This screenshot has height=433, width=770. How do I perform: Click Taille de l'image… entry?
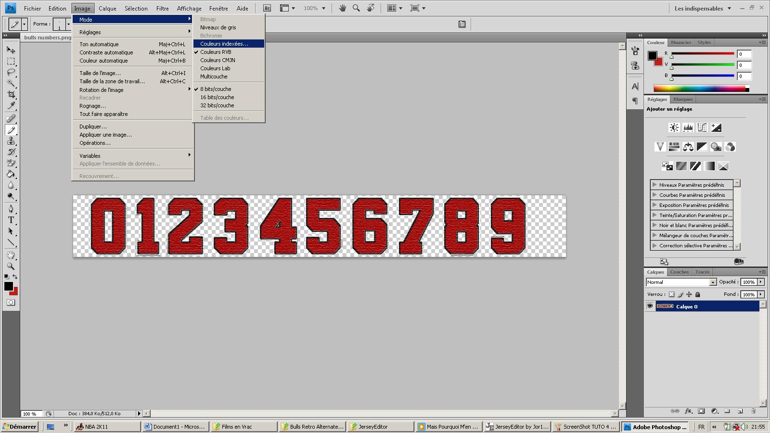[133, 73]
